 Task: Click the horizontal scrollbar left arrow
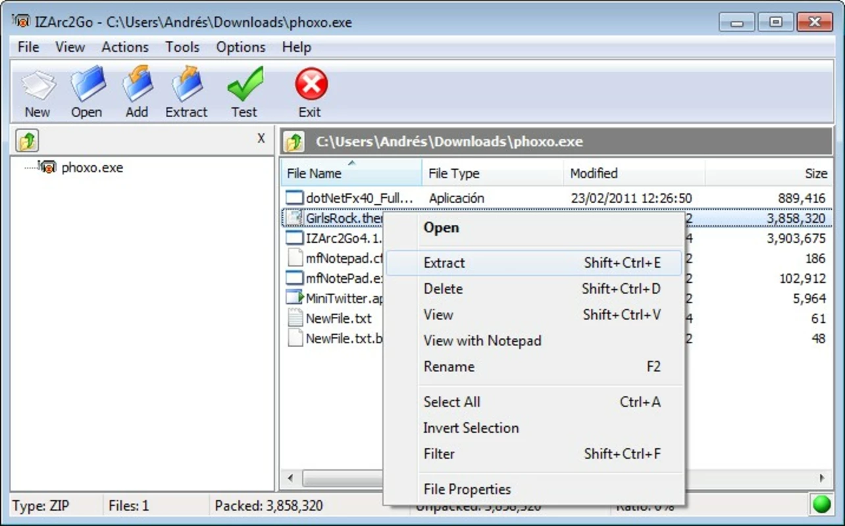(290, 478)
